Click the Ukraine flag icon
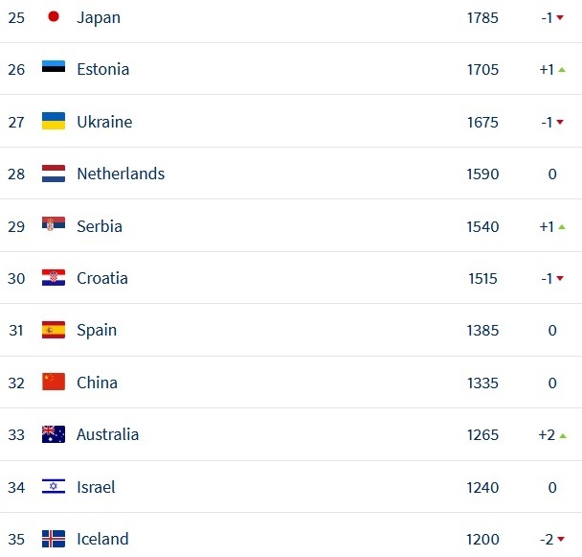Viewport: 582px width, 557px height. (54, 121)
